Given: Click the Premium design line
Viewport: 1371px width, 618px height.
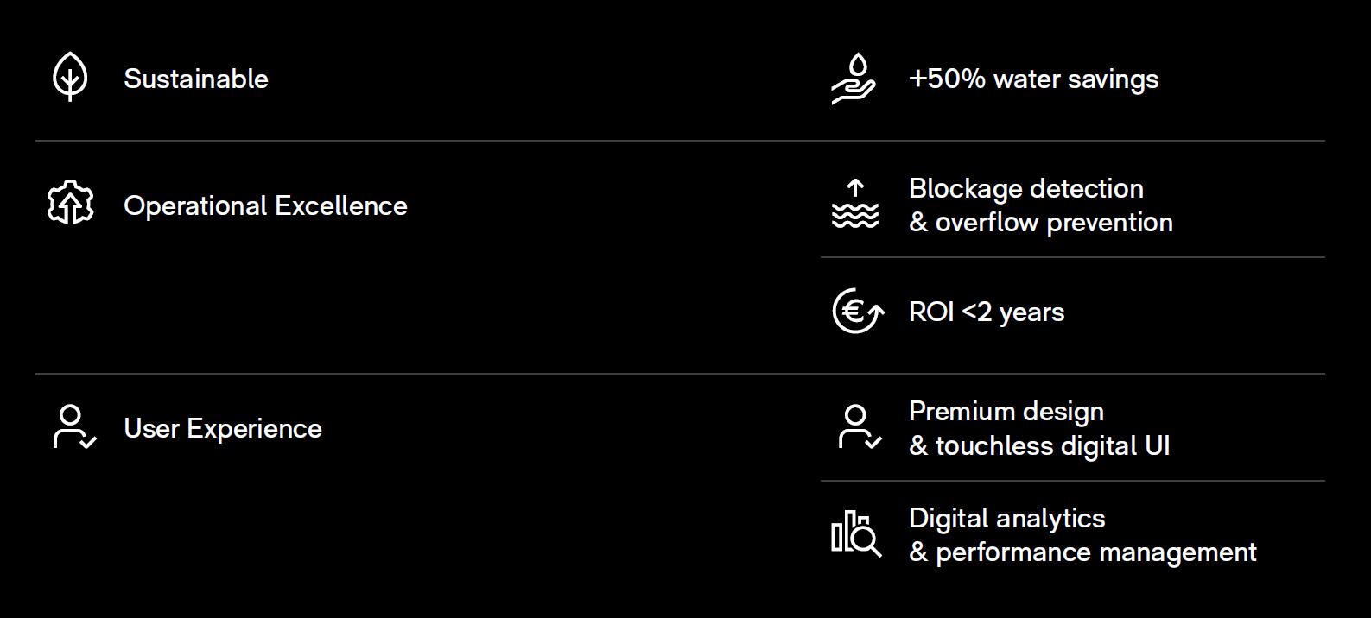Looking at the screenshot, I should point(1006,412).
